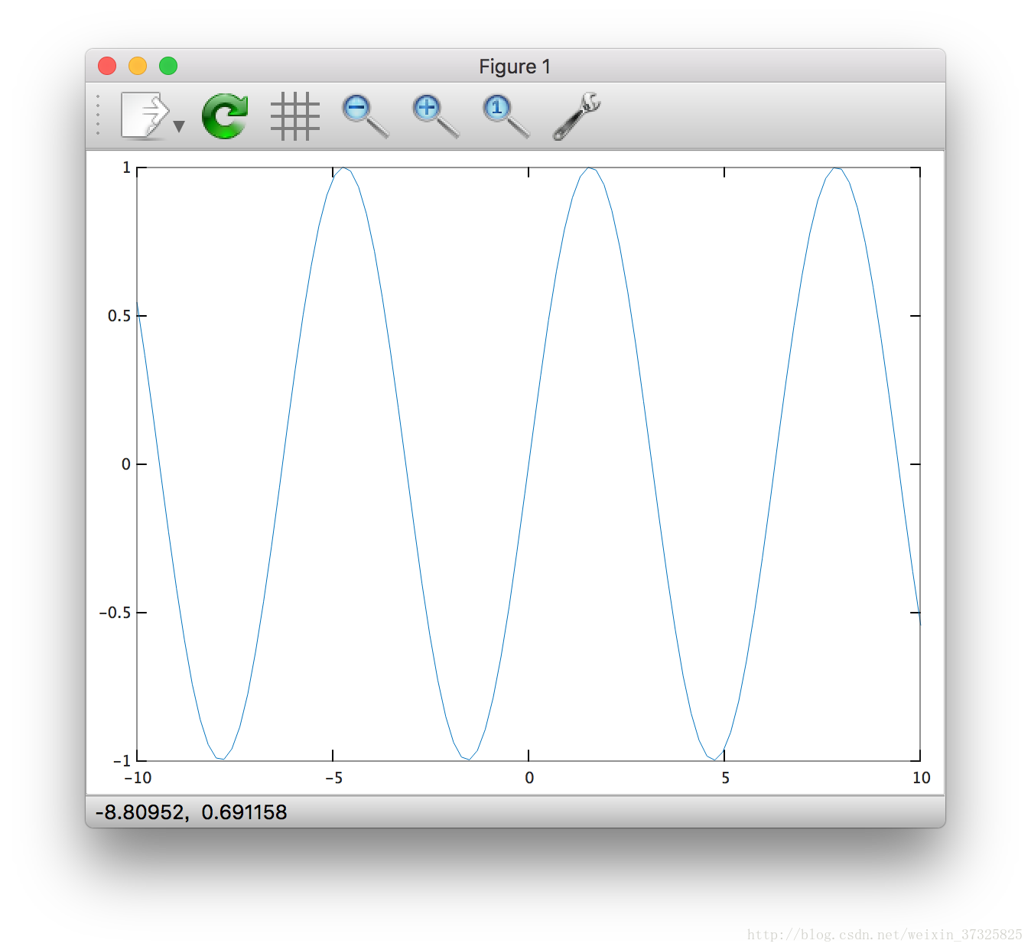Maximize Figure 1 with green button

click(168, 67)
